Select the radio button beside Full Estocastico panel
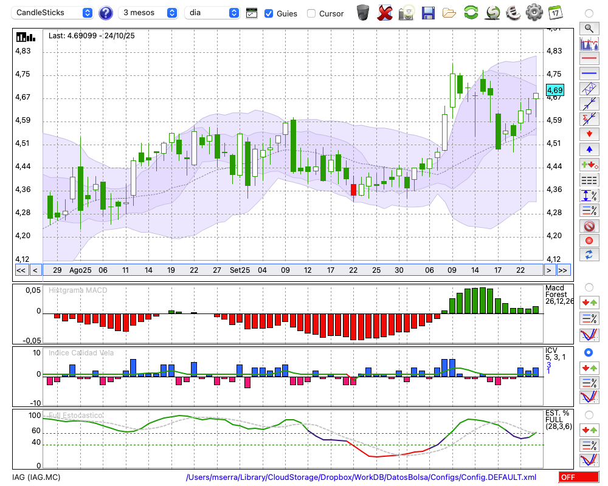 [589, 415]
